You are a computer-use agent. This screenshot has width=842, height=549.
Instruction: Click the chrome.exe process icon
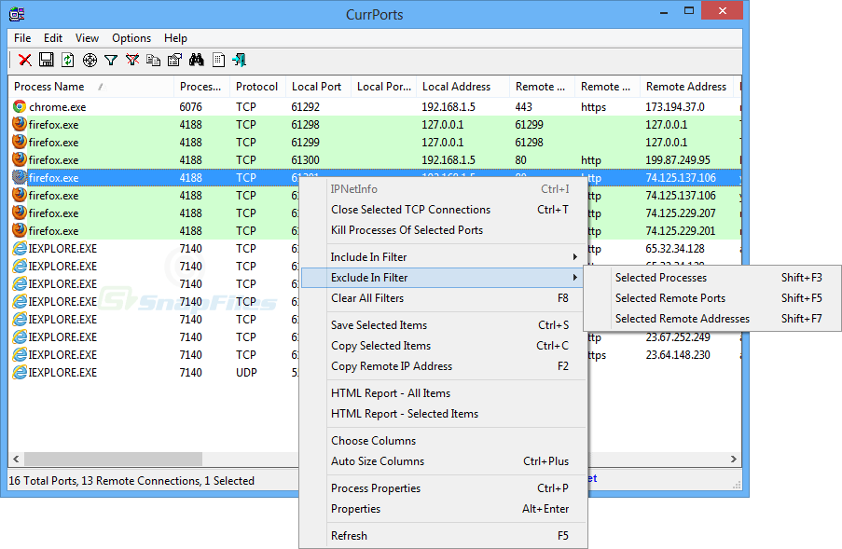[20, 106]
